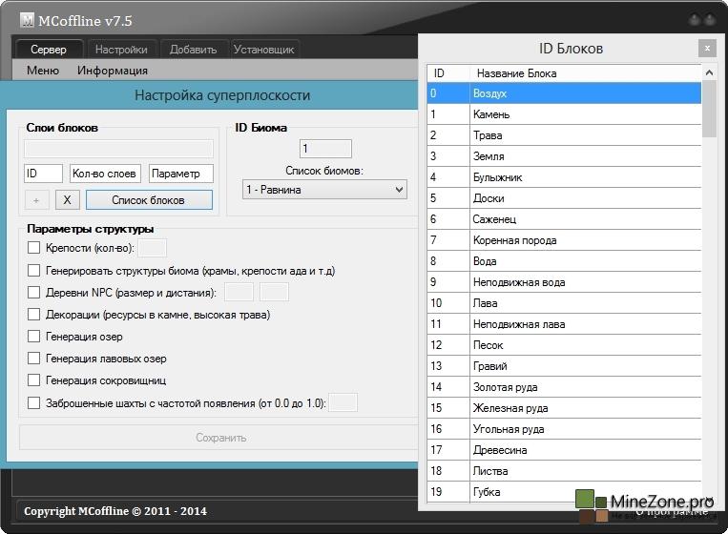
Task: Open the Меню menu
Action: coord(43,71)
